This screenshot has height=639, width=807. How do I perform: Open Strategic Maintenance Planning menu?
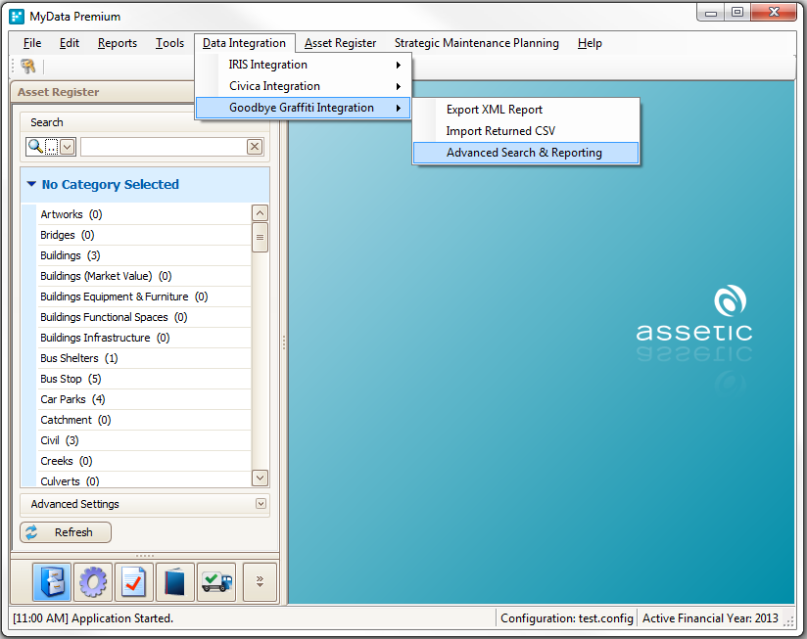(x=477, y=43)
